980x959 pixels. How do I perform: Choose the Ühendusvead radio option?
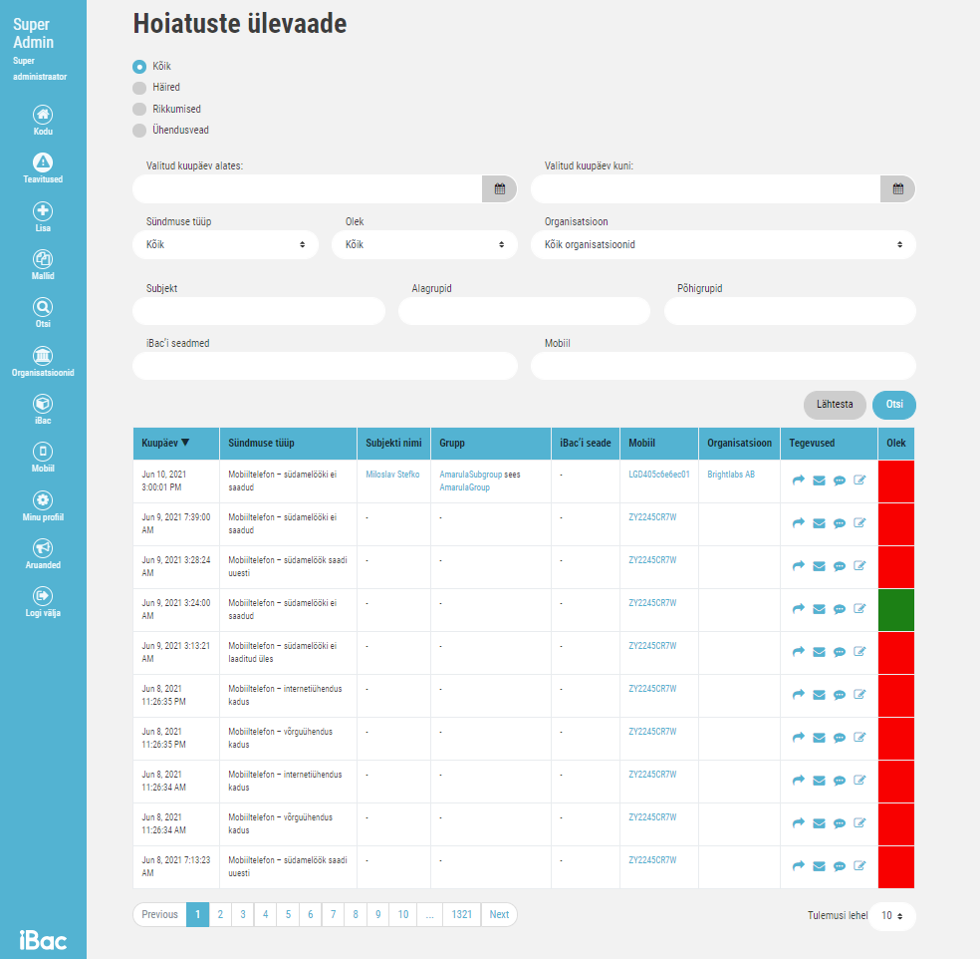click(x=139, y=130)
